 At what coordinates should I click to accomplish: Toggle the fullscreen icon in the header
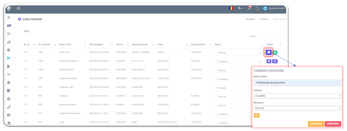click(x=257, y=8)
